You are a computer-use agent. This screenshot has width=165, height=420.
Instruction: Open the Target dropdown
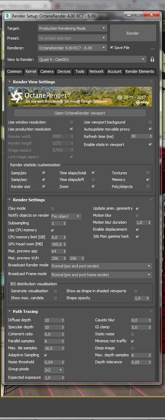[72, 28]
